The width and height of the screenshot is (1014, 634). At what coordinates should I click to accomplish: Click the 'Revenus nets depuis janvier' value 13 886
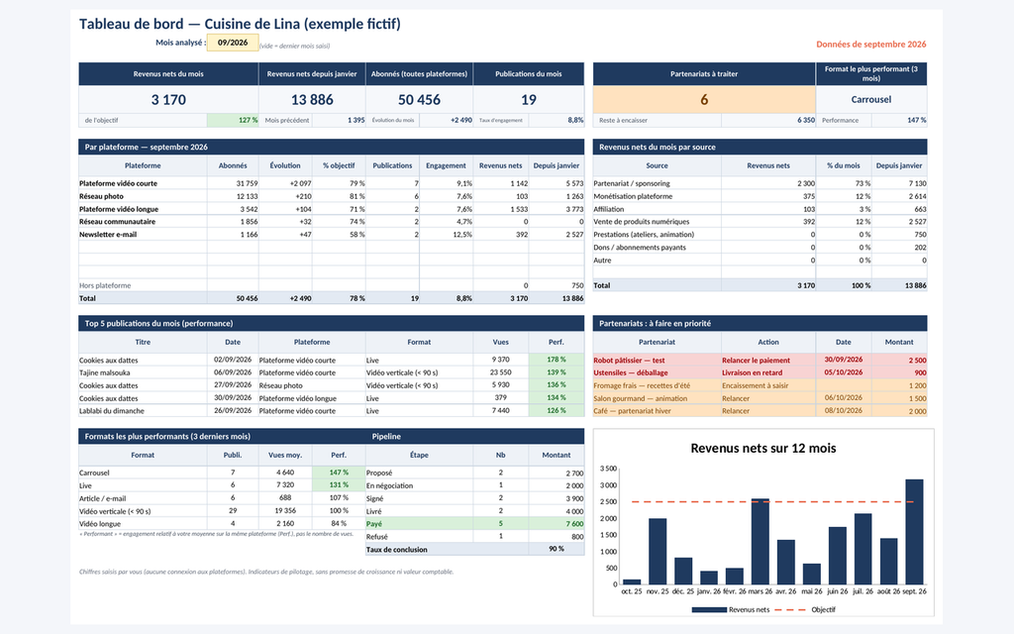click(312, 100)
